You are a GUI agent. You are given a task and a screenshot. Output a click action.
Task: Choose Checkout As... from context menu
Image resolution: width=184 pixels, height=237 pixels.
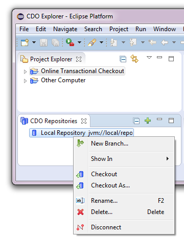124,185
